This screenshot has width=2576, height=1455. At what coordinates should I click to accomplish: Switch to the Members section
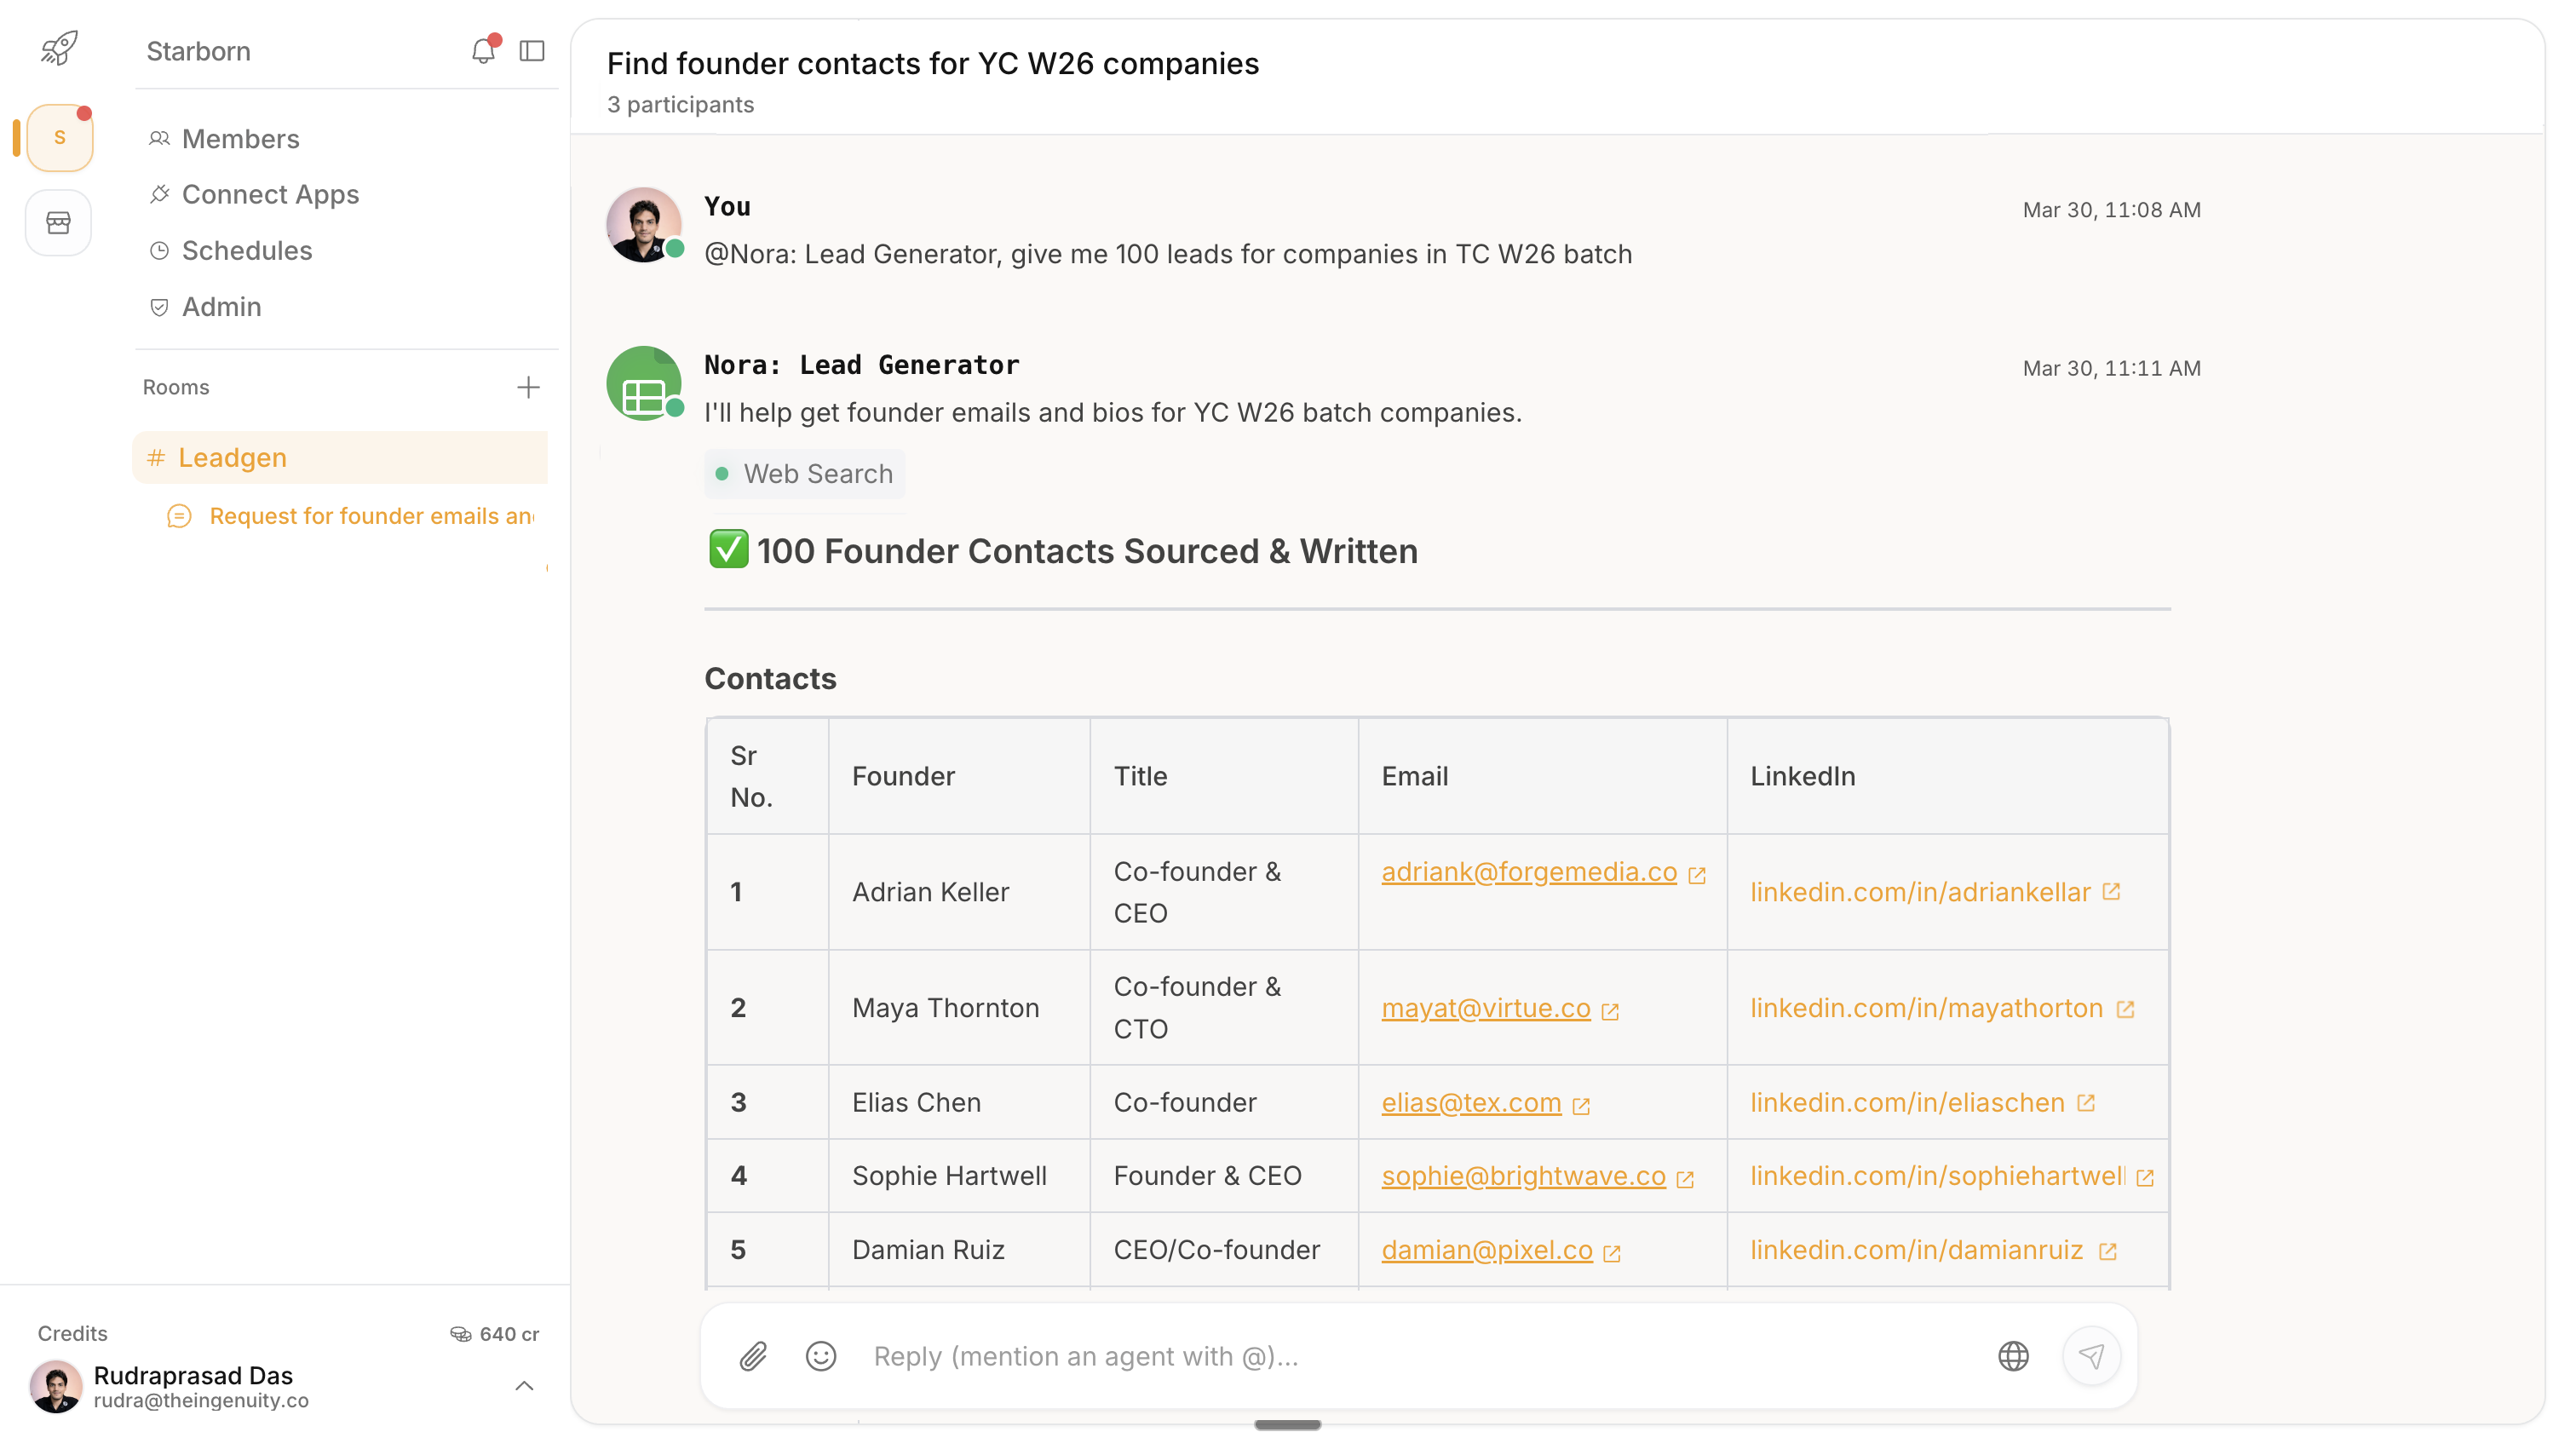pos(240,139)
